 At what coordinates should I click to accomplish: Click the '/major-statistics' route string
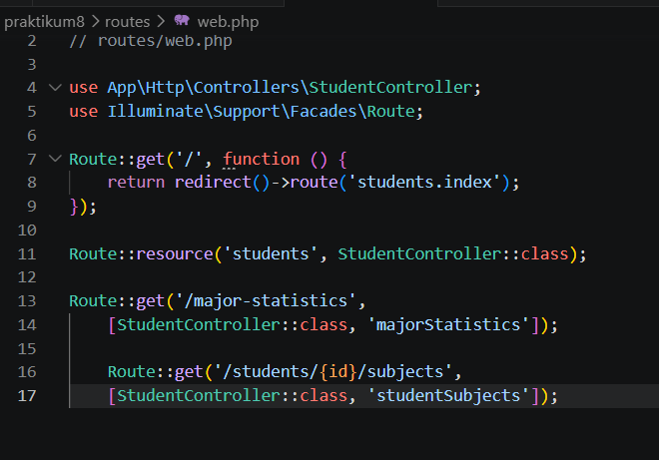266,300
